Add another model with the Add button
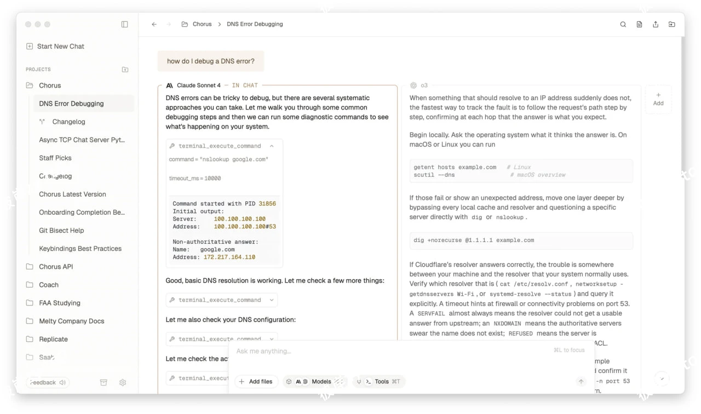Image resolution: width=701 pixels, height=414 pixels. point(658,99)
